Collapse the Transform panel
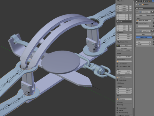The width and height of the screenshot is (154, 116). click(x=117, y=1)
